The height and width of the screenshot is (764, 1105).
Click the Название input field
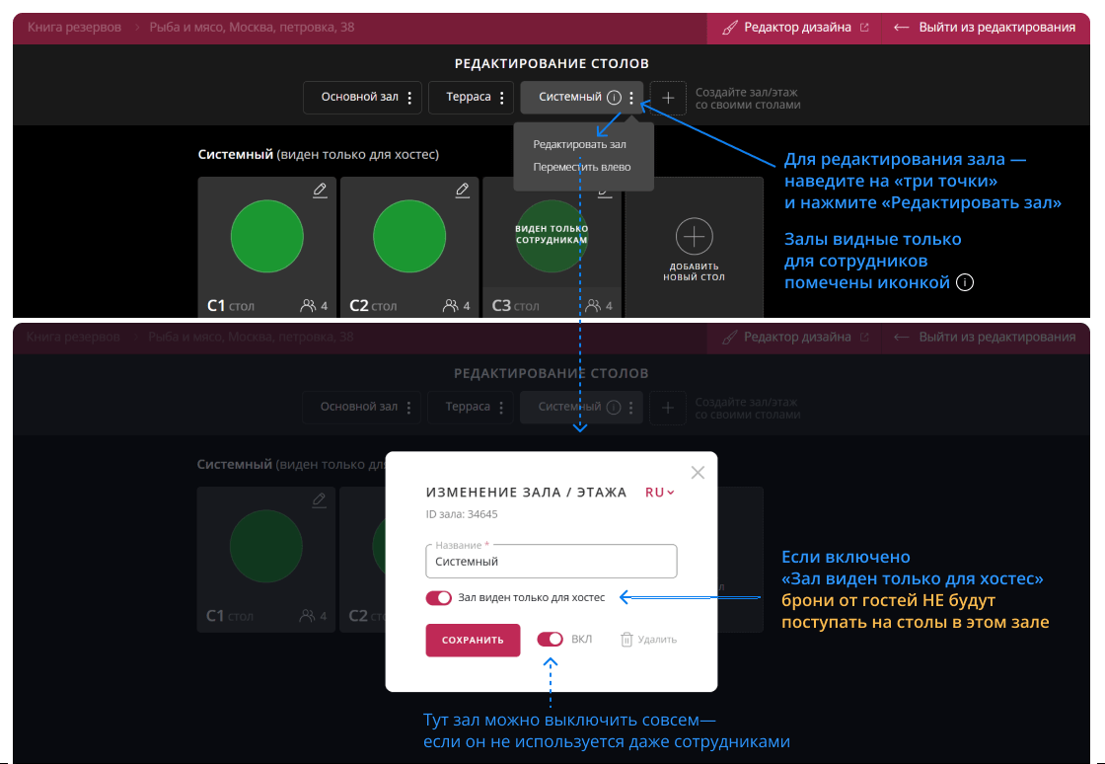click(552, 562)
